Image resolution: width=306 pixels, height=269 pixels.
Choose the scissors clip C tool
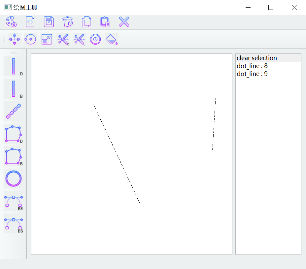tap(63, 39)
